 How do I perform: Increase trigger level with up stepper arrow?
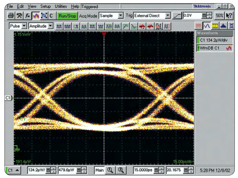[210, 14]
